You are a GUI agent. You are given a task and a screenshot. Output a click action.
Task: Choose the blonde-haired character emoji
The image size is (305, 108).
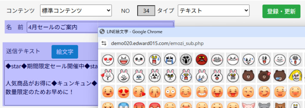tap(295, 76)
